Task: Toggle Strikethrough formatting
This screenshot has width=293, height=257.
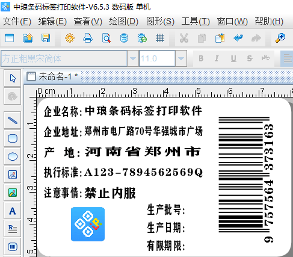Action: pyautogui.click(x=250, y=58)
